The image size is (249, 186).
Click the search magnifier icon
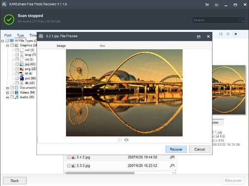pos(241,20)
